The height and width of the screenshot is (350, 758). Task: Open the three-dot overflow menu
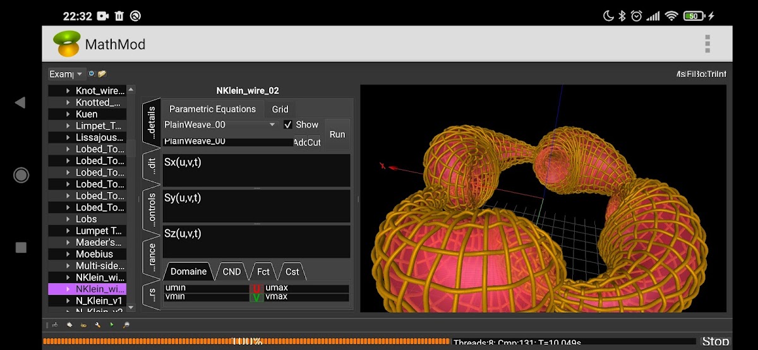click(x=707, y=44)
